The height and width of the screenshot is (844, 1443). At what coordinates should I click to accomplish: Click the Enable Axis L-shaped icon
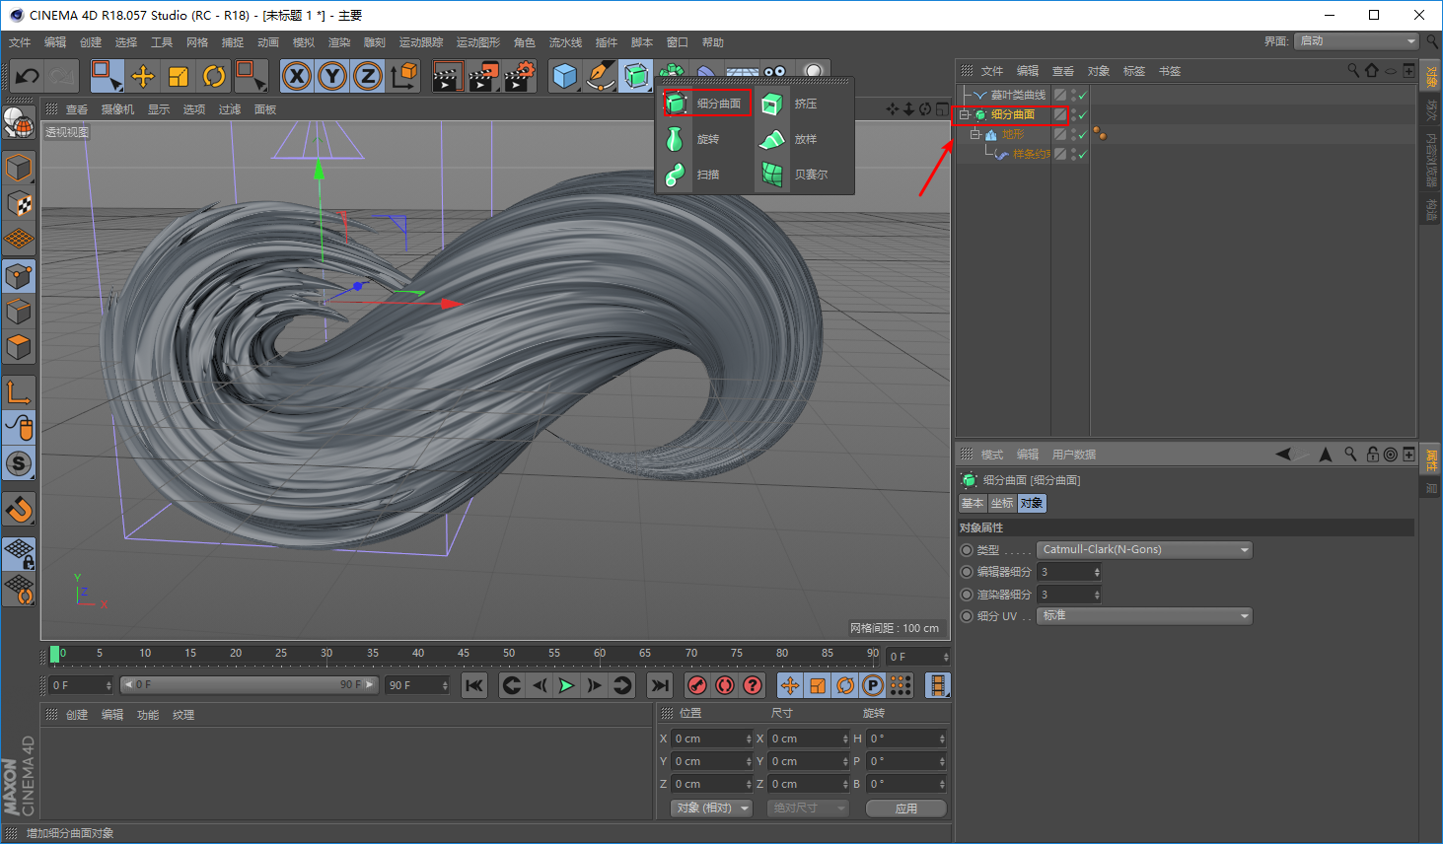(19, 392)
